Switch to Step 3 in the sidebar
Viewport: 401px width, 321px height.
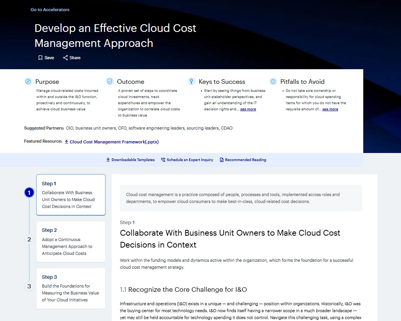click(x=70, y=288)
